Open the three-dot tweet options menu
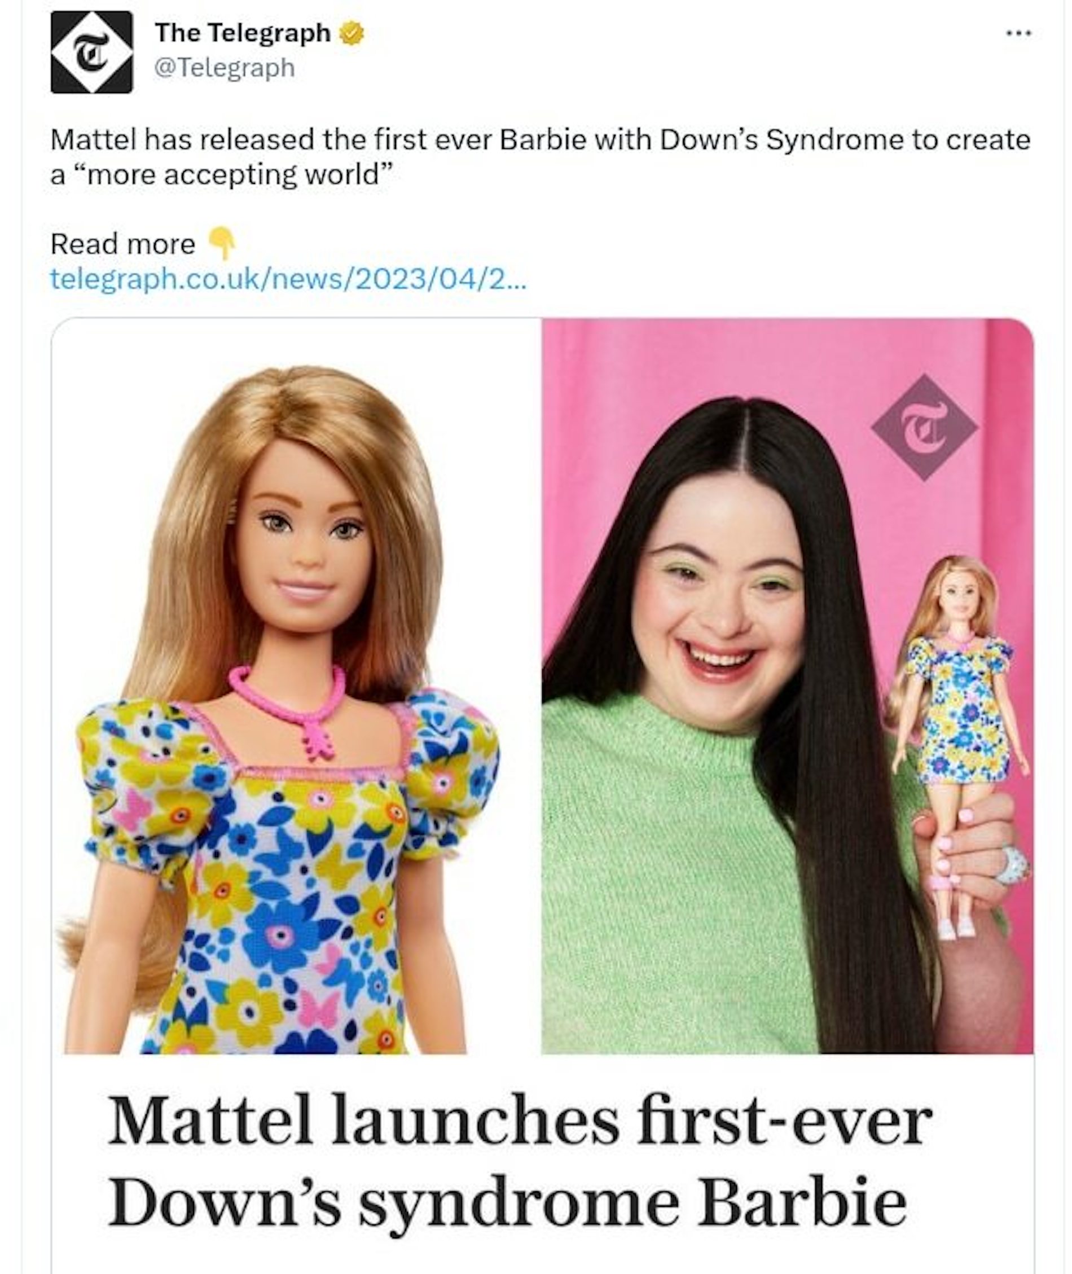1072x1274 pixels. click(x=1019, y=33)
